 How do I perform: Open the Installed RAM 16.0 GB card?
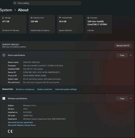click(x=70, y=24)
